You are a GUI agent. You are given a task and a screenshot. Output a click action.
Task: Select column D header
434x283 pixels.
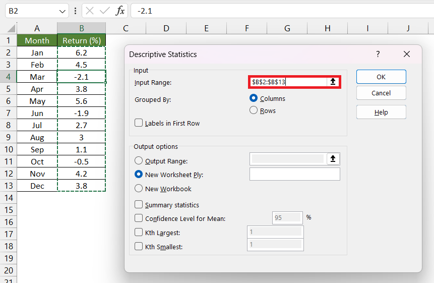click(166, 28)
